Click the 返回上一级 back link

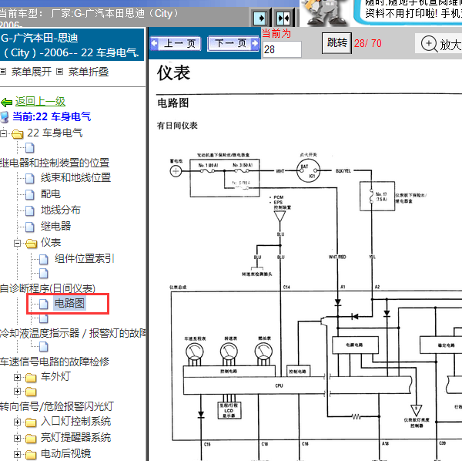pyautogui.click(x=40, y=101)
